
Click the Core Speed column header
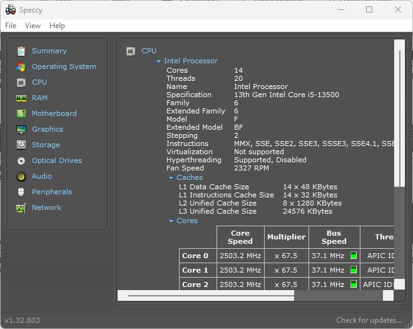(x=240, y=237)
